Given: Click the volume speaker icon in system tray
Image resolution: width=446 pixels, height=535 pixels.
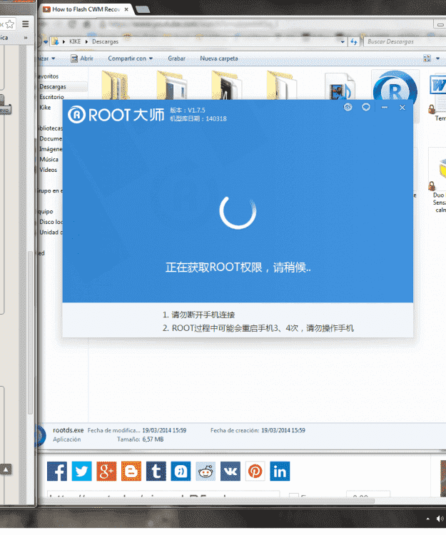Looking at the screenshot, I should tap(440, 519).
